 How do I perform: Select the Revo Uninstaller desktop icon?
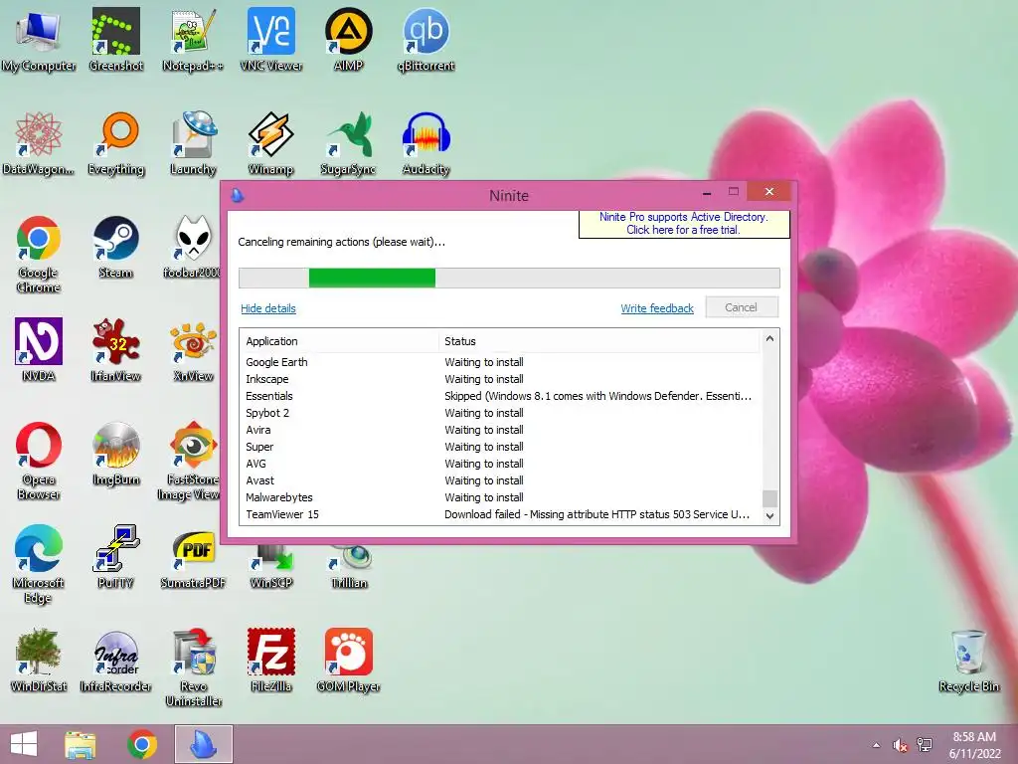(x=193, y=668)
